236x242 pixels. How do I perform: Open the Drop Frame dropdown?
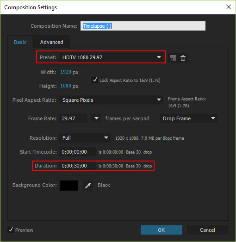pyautogui.click(x=188, y=118)
